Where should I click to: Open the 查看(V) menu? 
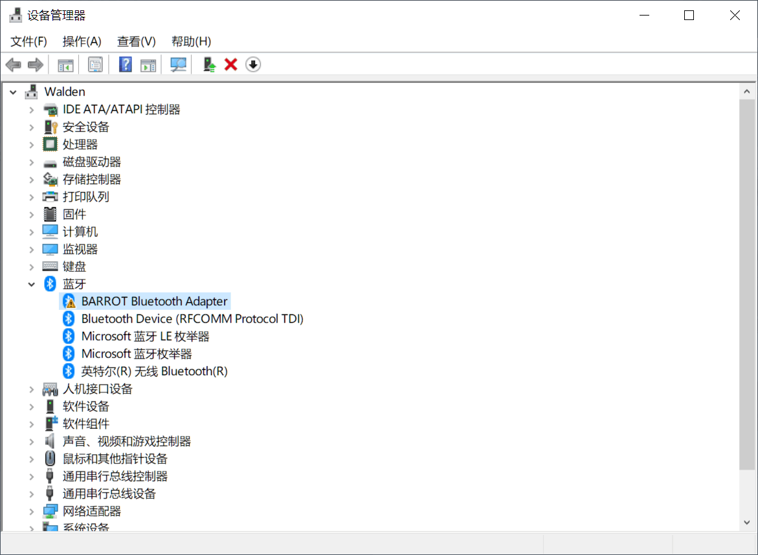(135, 41)
